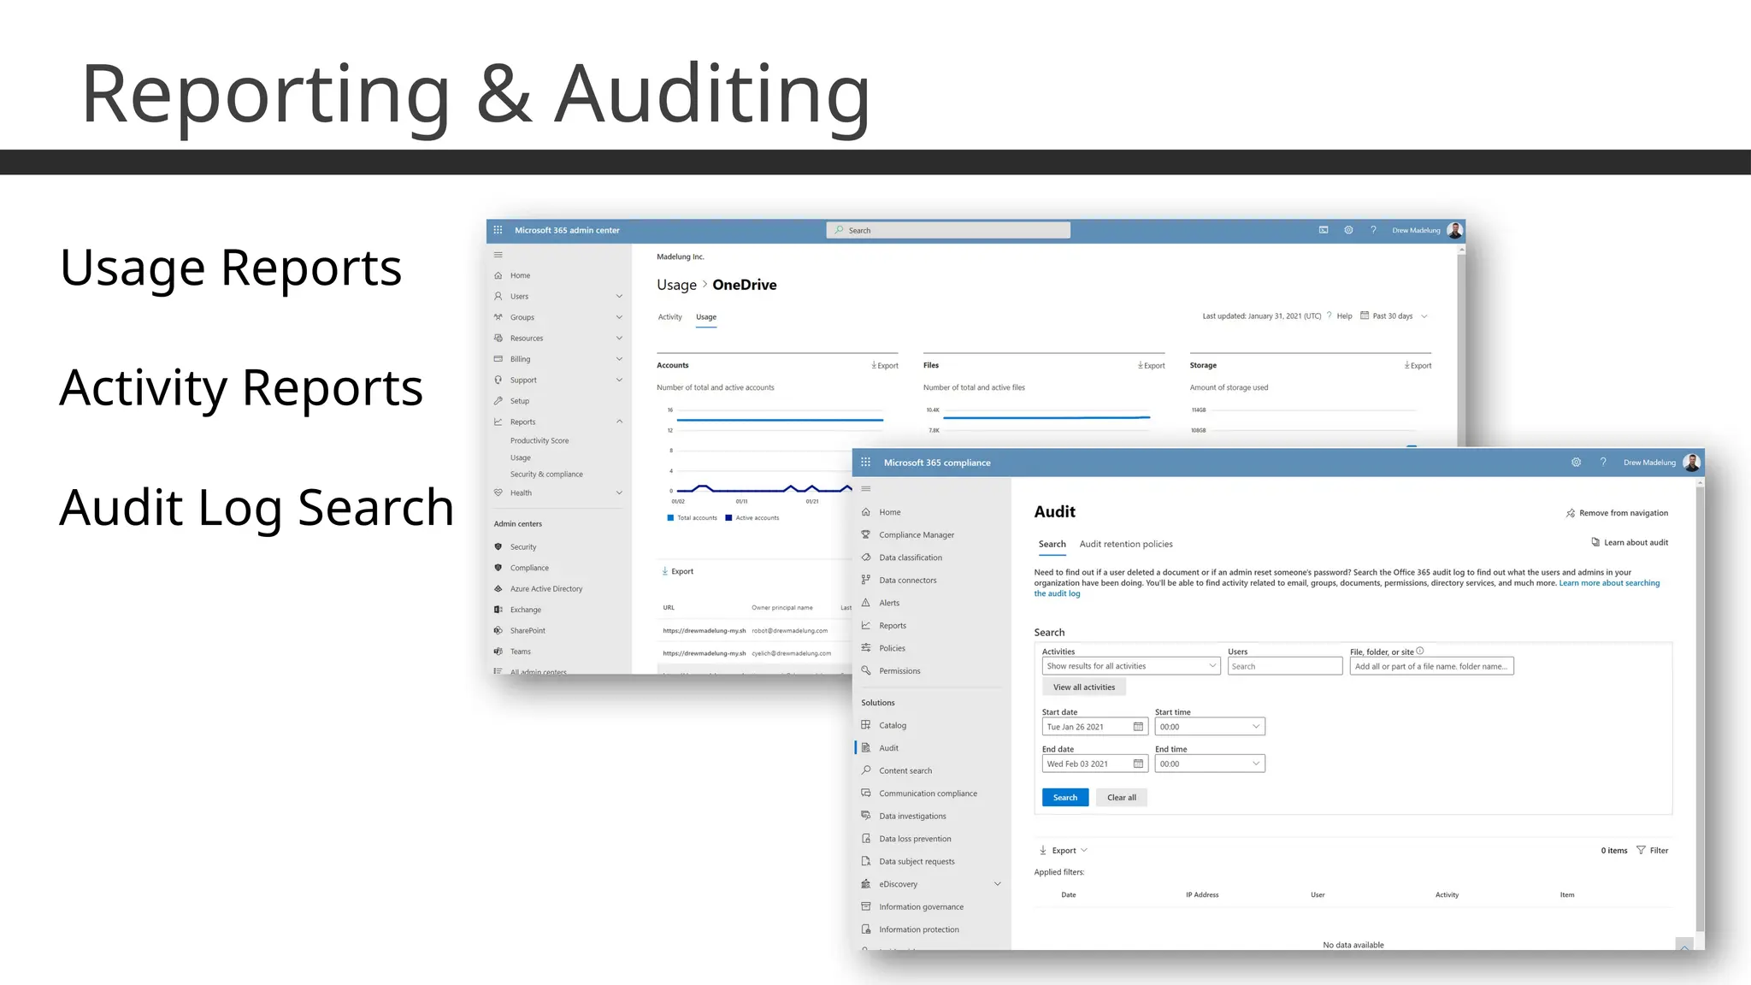The image size is (1751, 985).
Task: Click the File, folder, or site input field
Action: [x=1432, y=666]
